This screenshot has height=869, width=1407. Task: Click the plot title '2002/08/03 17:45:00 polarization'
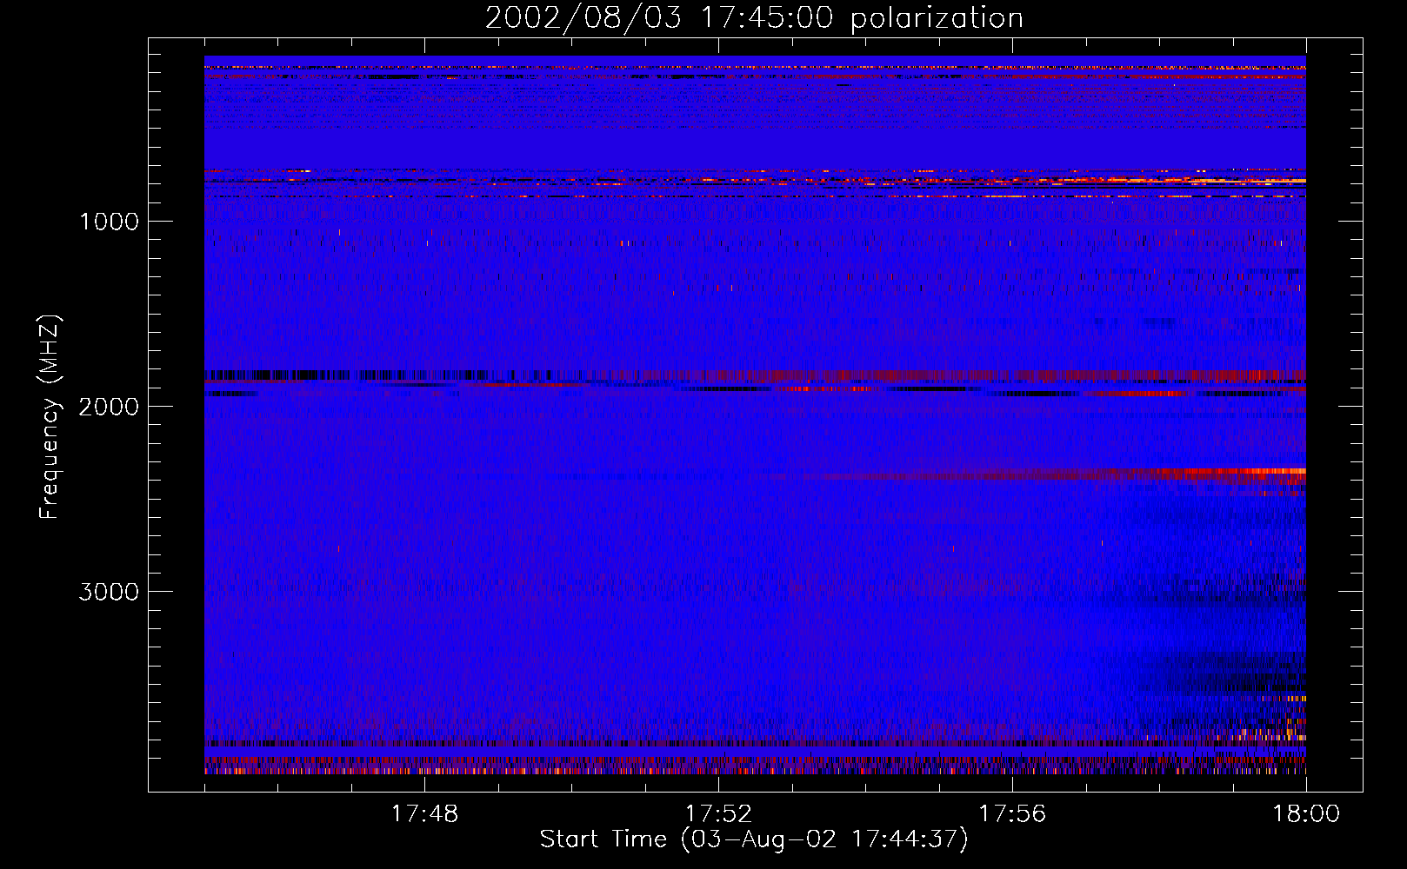tap(754, 17)
